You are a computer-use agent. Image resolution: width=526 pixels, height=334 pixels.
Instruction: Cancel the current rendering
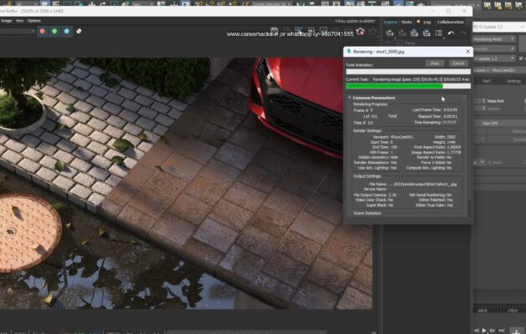(458, 63)
